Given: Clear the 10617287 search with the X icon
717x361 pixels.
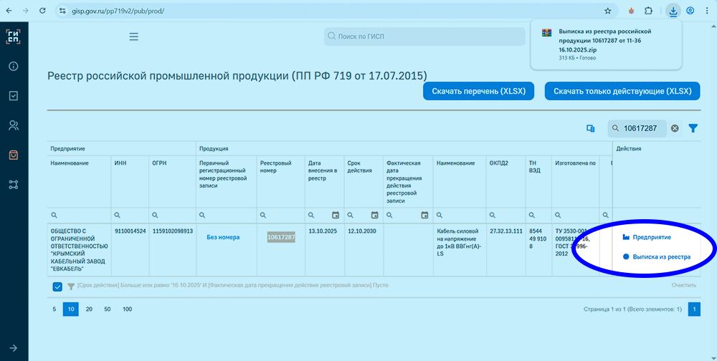Looking at the screenshot, I should pyautogui.click(x=675, y=128).
